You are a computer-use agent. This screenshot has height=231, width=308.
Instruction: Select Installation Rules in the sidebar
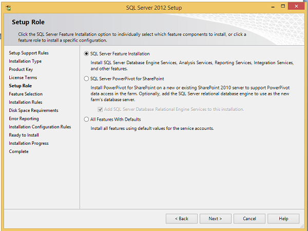pos(26,102)
